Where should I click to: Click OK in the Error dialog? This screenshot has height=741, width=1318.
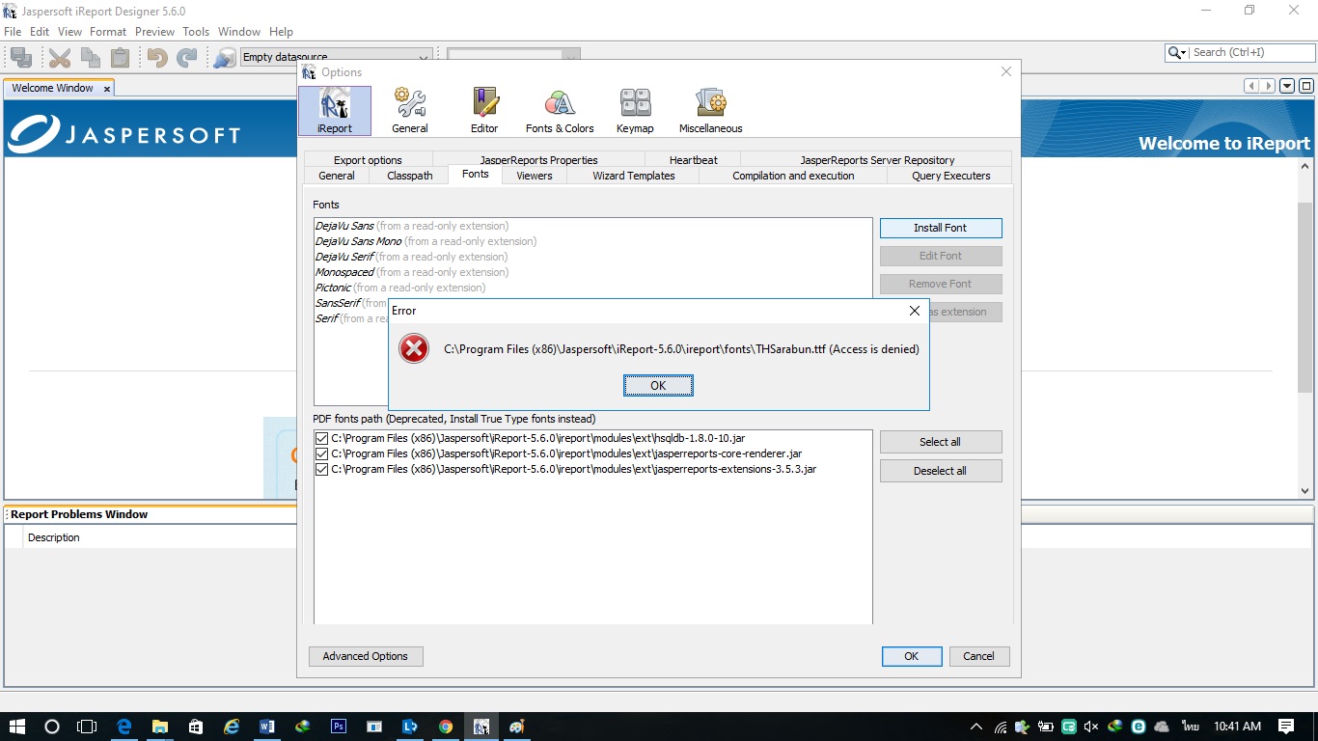tap(658, 385)
